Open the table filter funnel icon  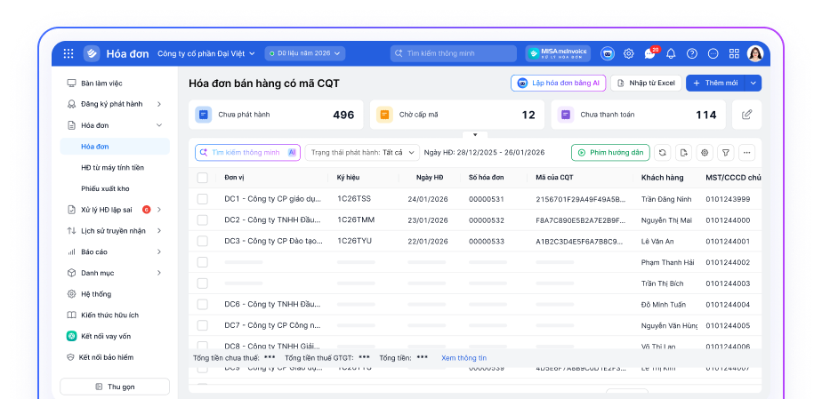pos(725,153)
